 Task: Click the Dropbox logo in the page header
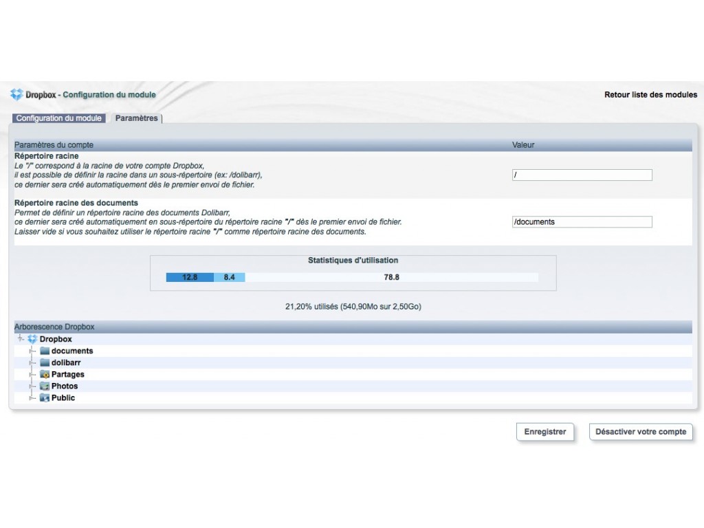(x=16, y=94)
